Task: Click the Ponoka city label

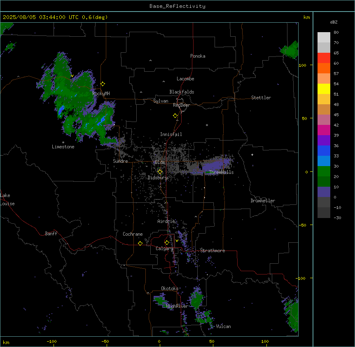Action: (198, 56)
